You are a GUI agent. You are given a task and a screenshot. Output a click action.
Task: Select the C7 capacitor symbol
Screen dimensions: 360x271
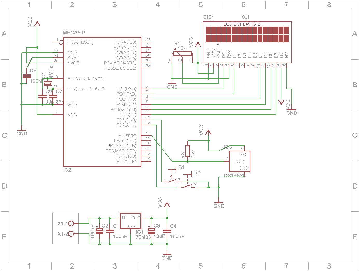[x=53, y=97]
